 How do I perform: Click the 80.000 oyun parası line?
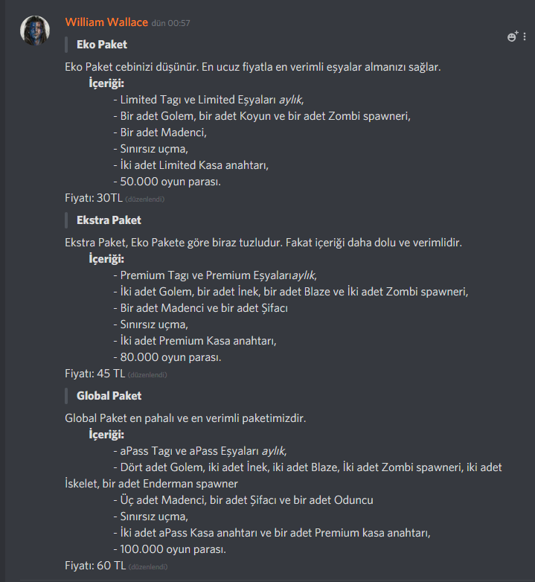point(167,357)
